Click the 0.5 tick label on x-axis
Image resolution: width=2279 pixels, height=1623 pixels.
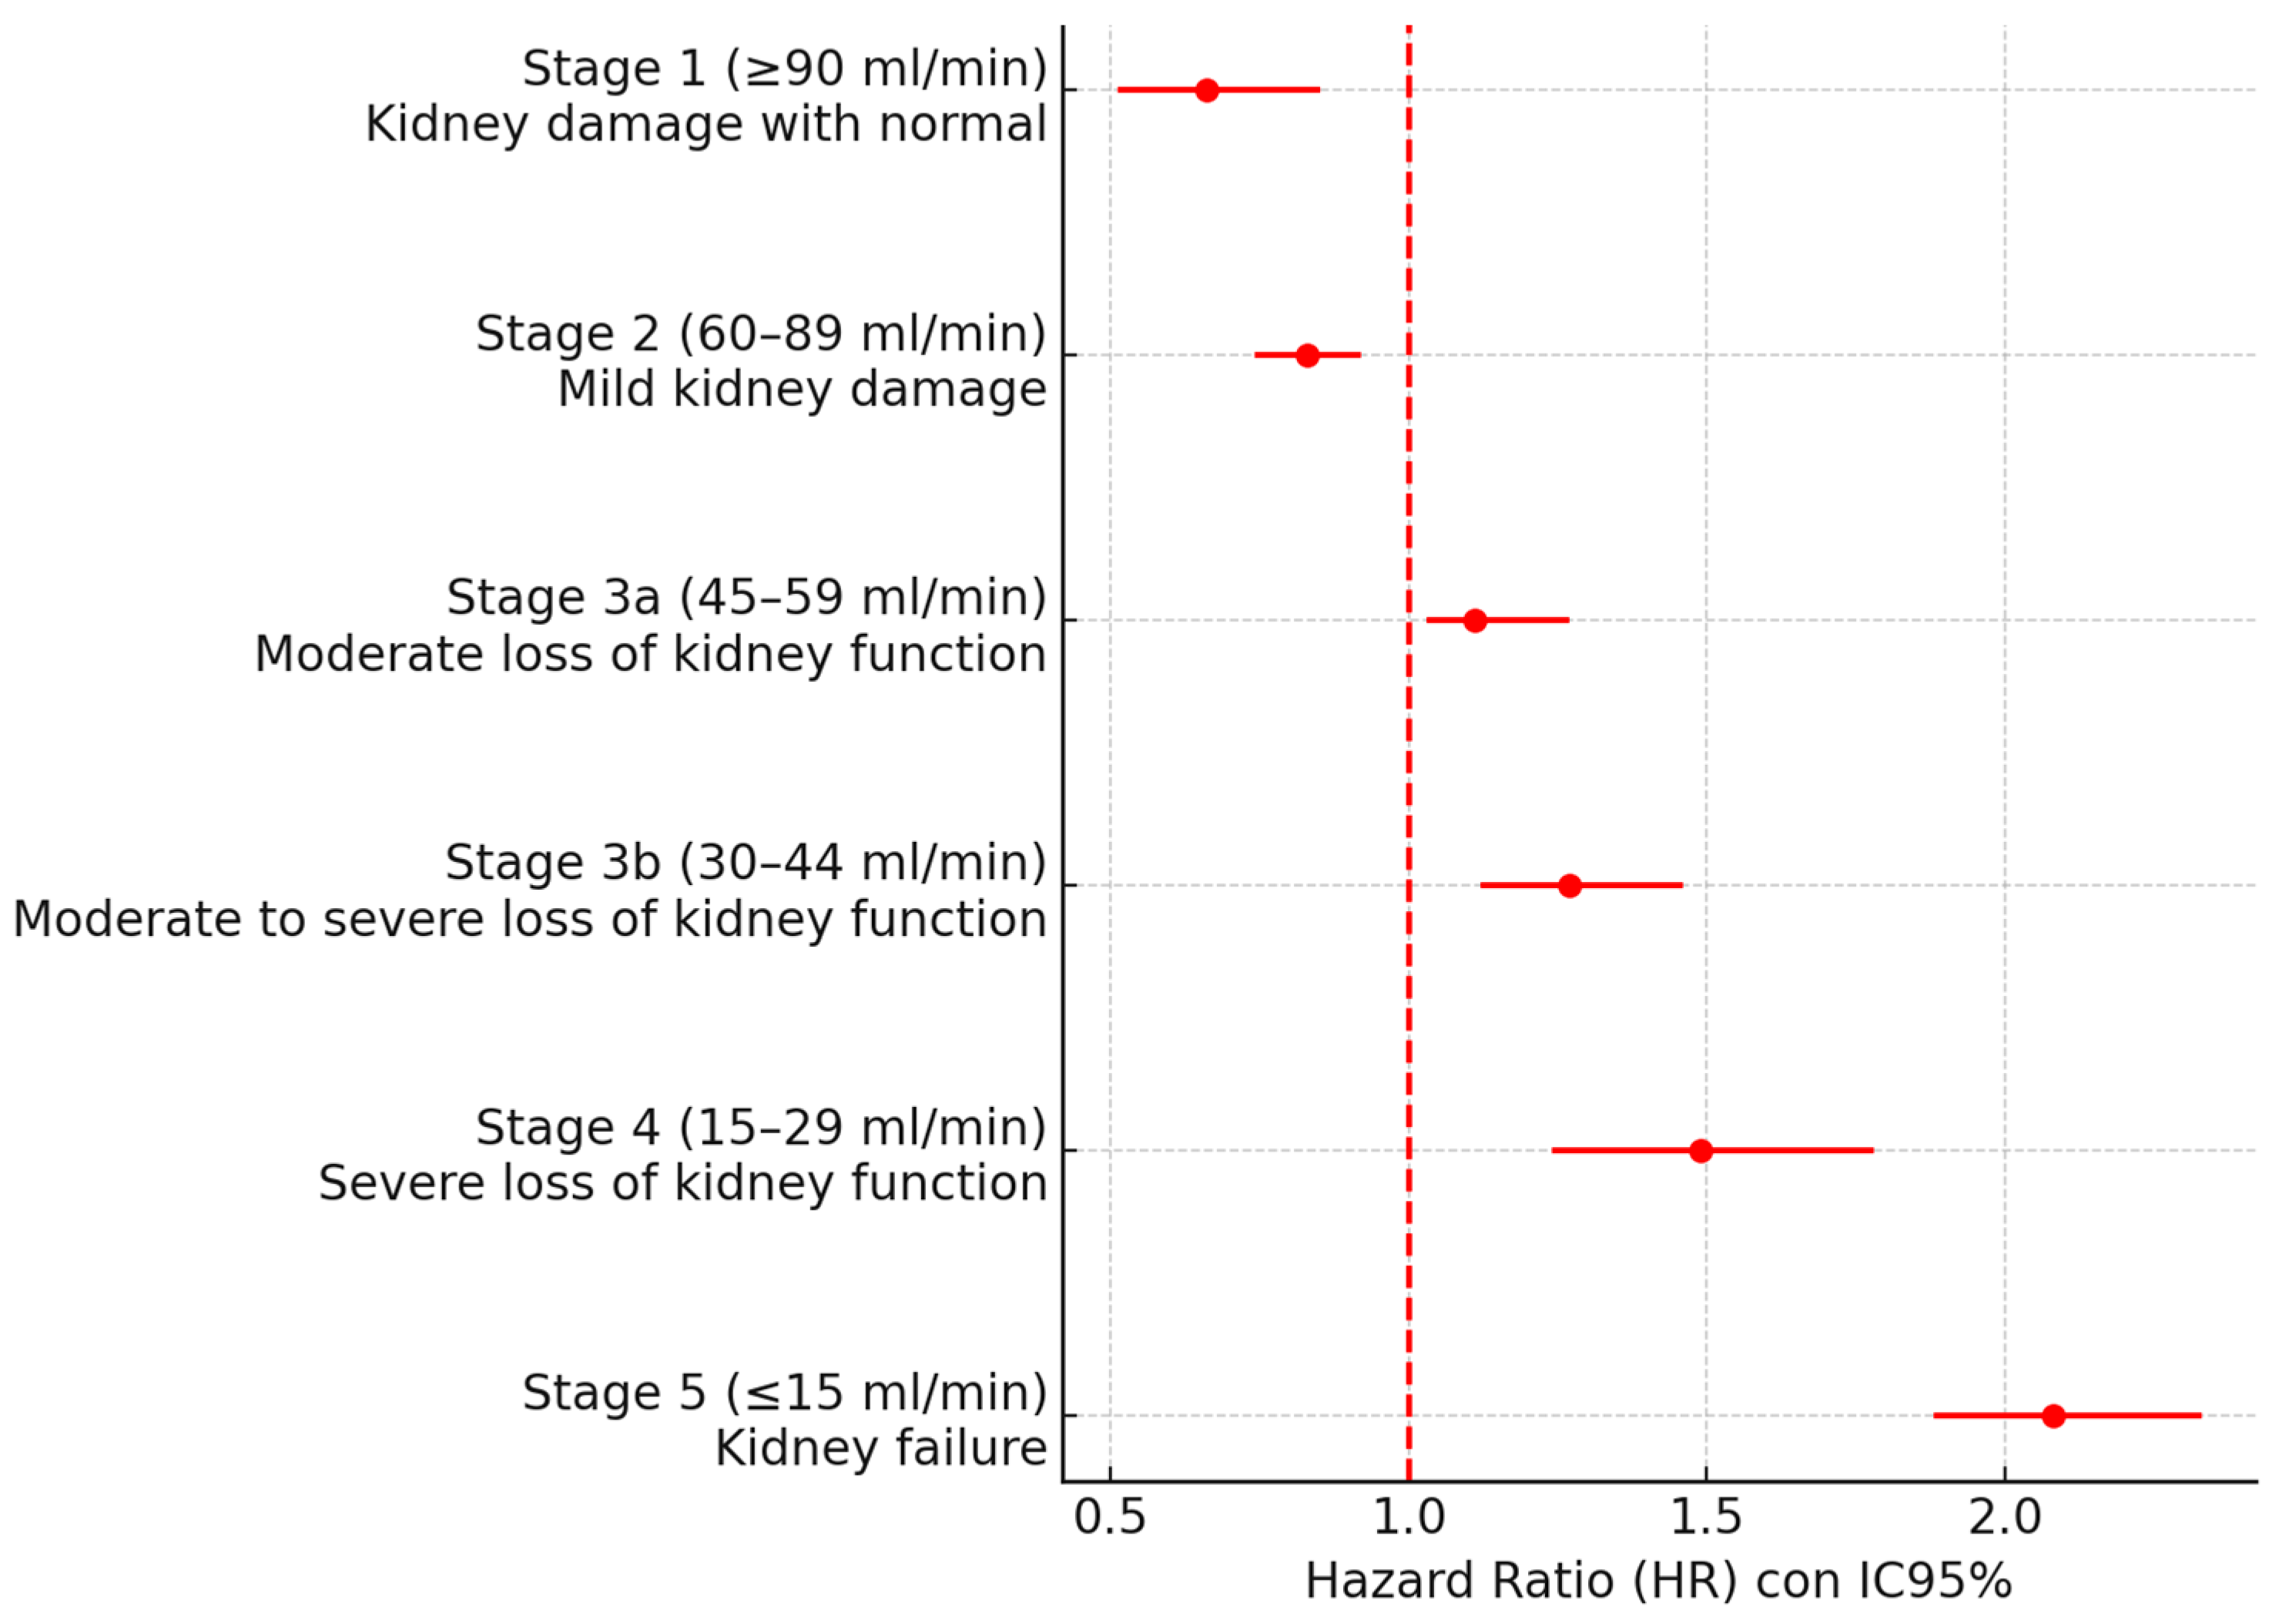point(1109,1517)
